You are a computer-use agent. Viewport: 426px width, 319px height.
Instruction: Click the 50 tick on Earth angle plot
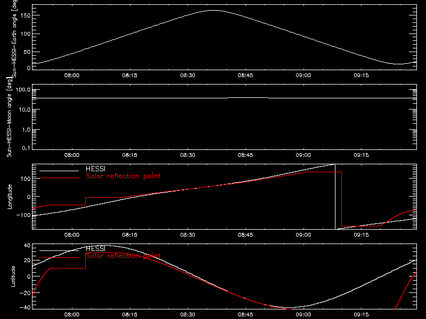click(x=27, y=52)
